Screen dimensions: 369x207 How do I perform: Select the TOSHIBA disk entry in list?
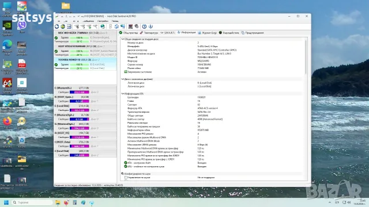(85, 64)
